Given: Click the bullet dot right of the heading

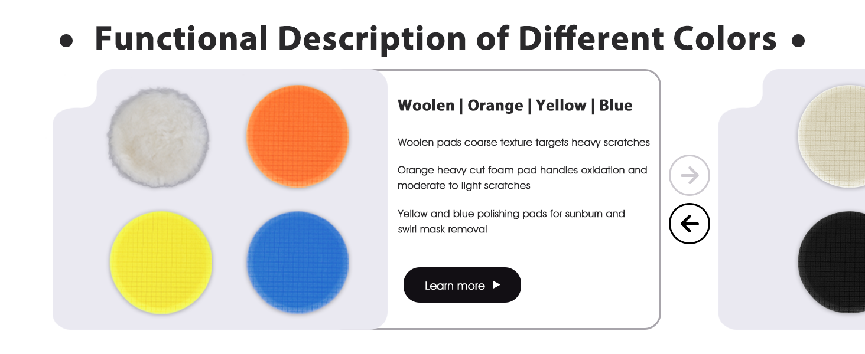Looking at the screenshot, I should 798,41.
